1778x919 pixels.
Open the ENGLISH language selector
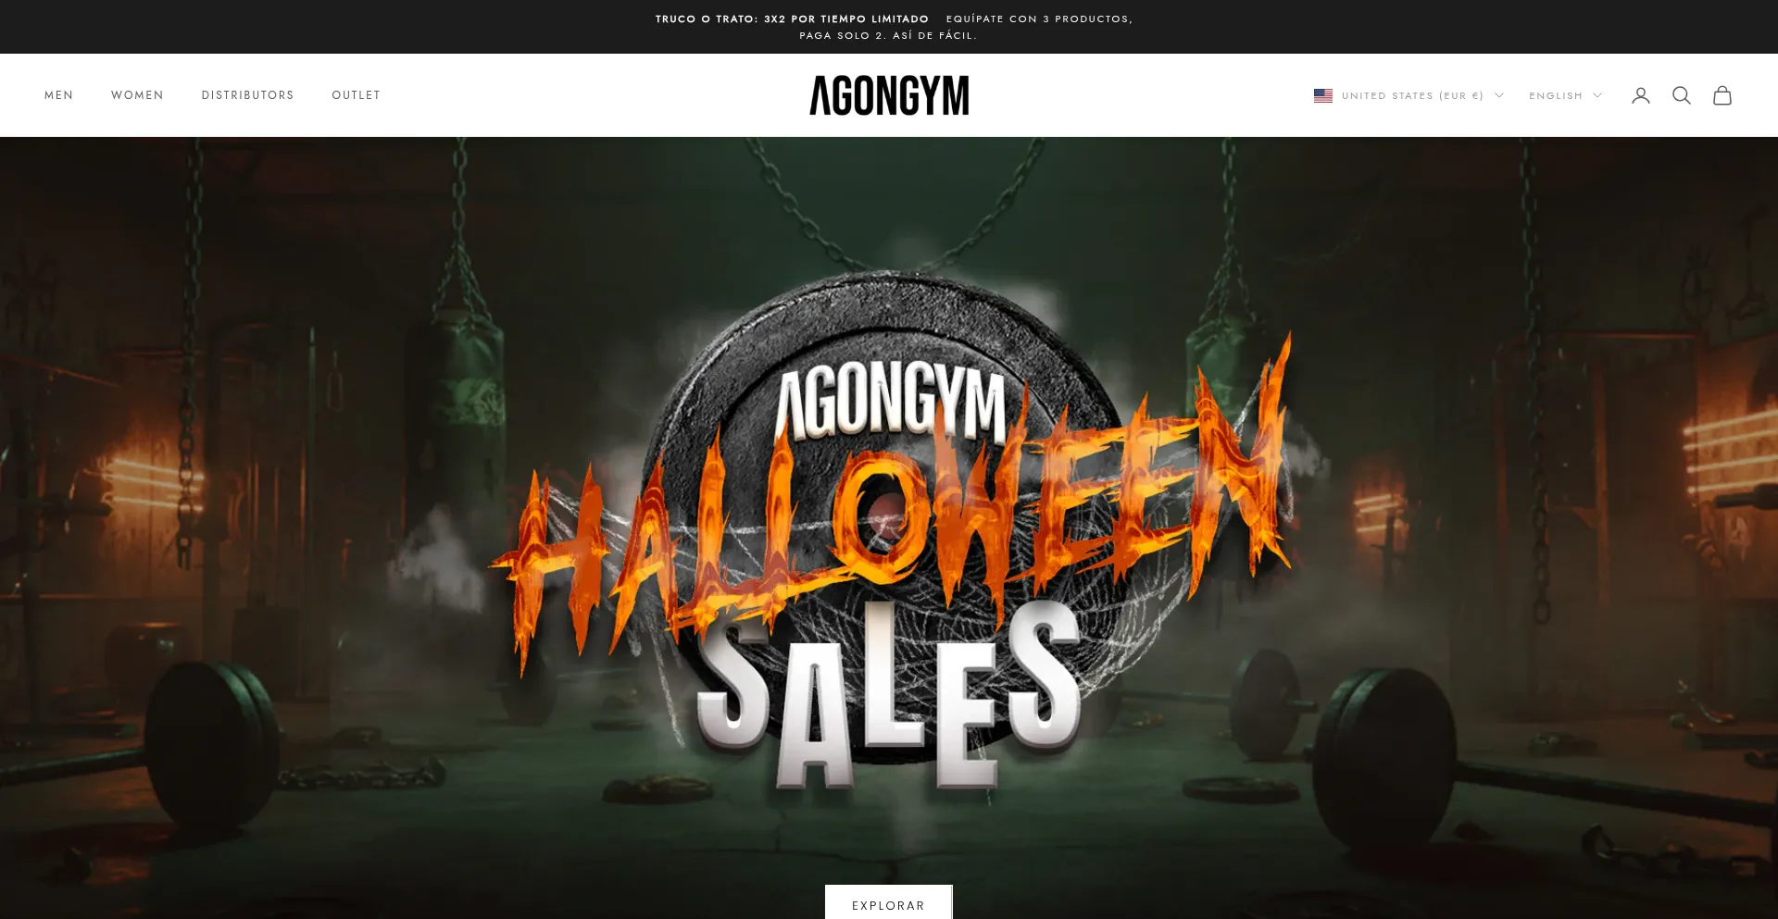click(x=1565, y=95)
